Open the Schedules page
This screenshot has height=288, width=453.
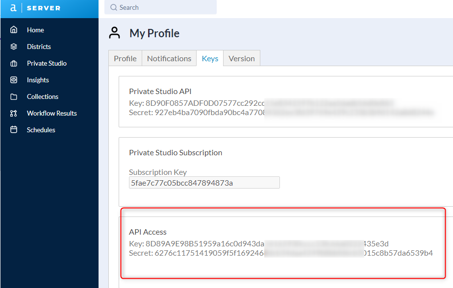tap(41, 130)
